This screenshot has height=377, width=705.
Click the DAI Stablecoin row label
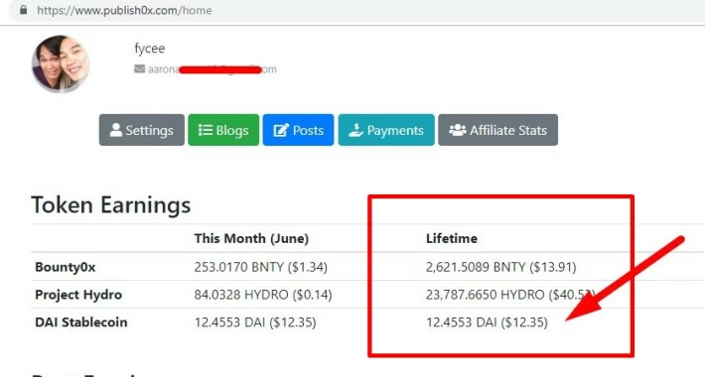point(81,322)
